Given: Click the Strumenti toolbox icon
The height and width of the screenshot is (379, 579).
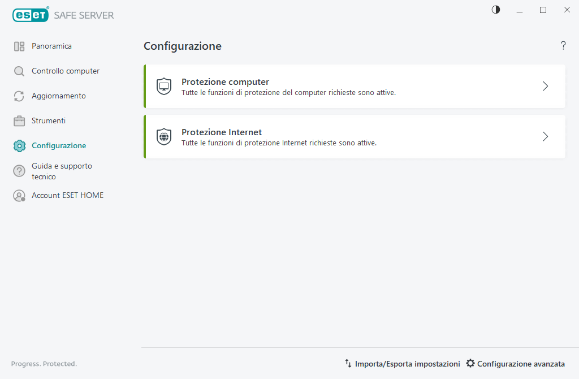Looking at the screenshot, I should coord(19,121).
